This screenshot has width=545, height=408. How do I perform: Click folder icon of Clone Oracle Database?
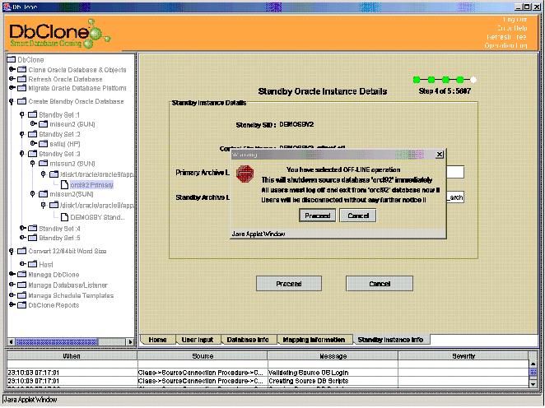pos(22,69)
